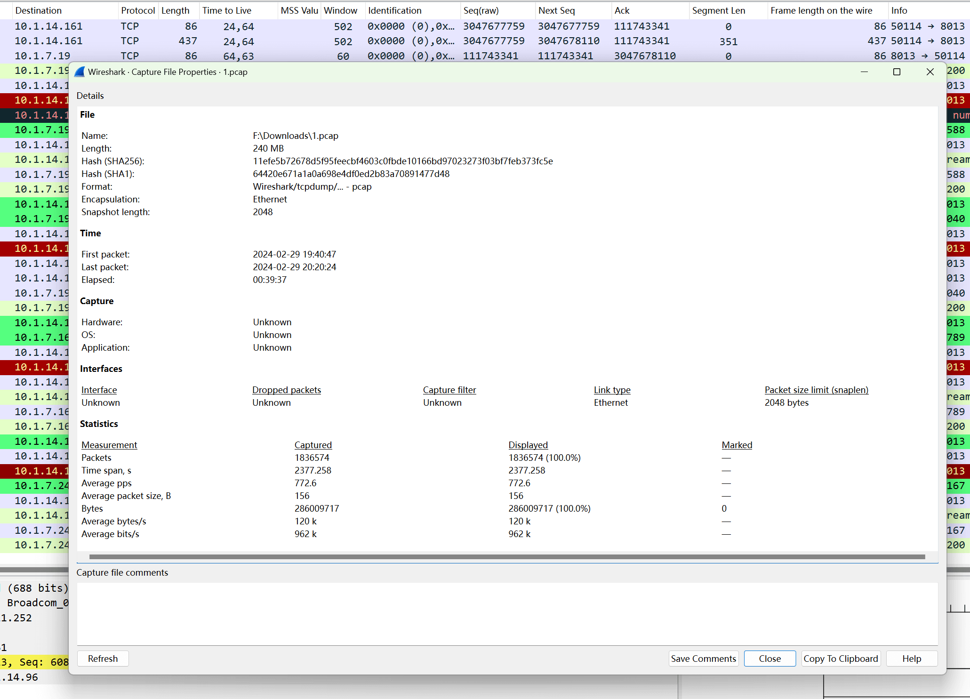Click captured Time span 2377.258
Viewport: 970px width, 699px height.
pyautogui.click(x=313, y=470)
